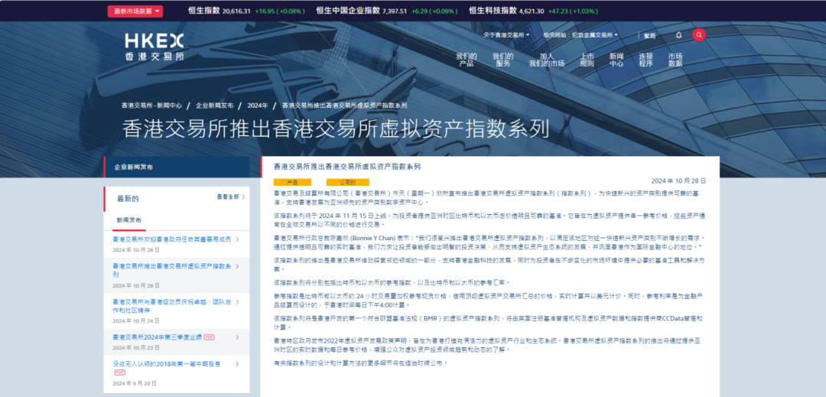Click PDF badge under 2018年第一笔中期股息
Image resolution: width=826 pixels, height=397 pixels.
coord(120,373)
